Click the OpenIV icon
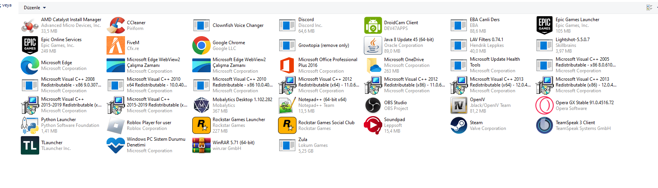This screenshot has height=188, width=658. tap(459, 105)
